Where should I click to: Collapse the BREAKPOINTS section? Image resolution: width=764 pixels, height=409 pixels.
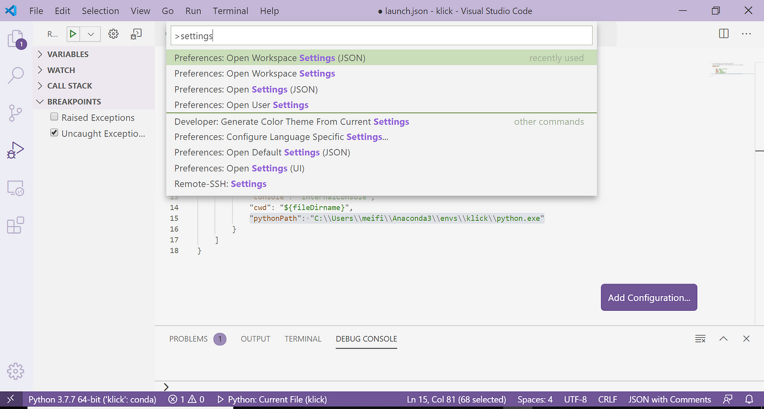pyautogui.click(x=94, y=101)
